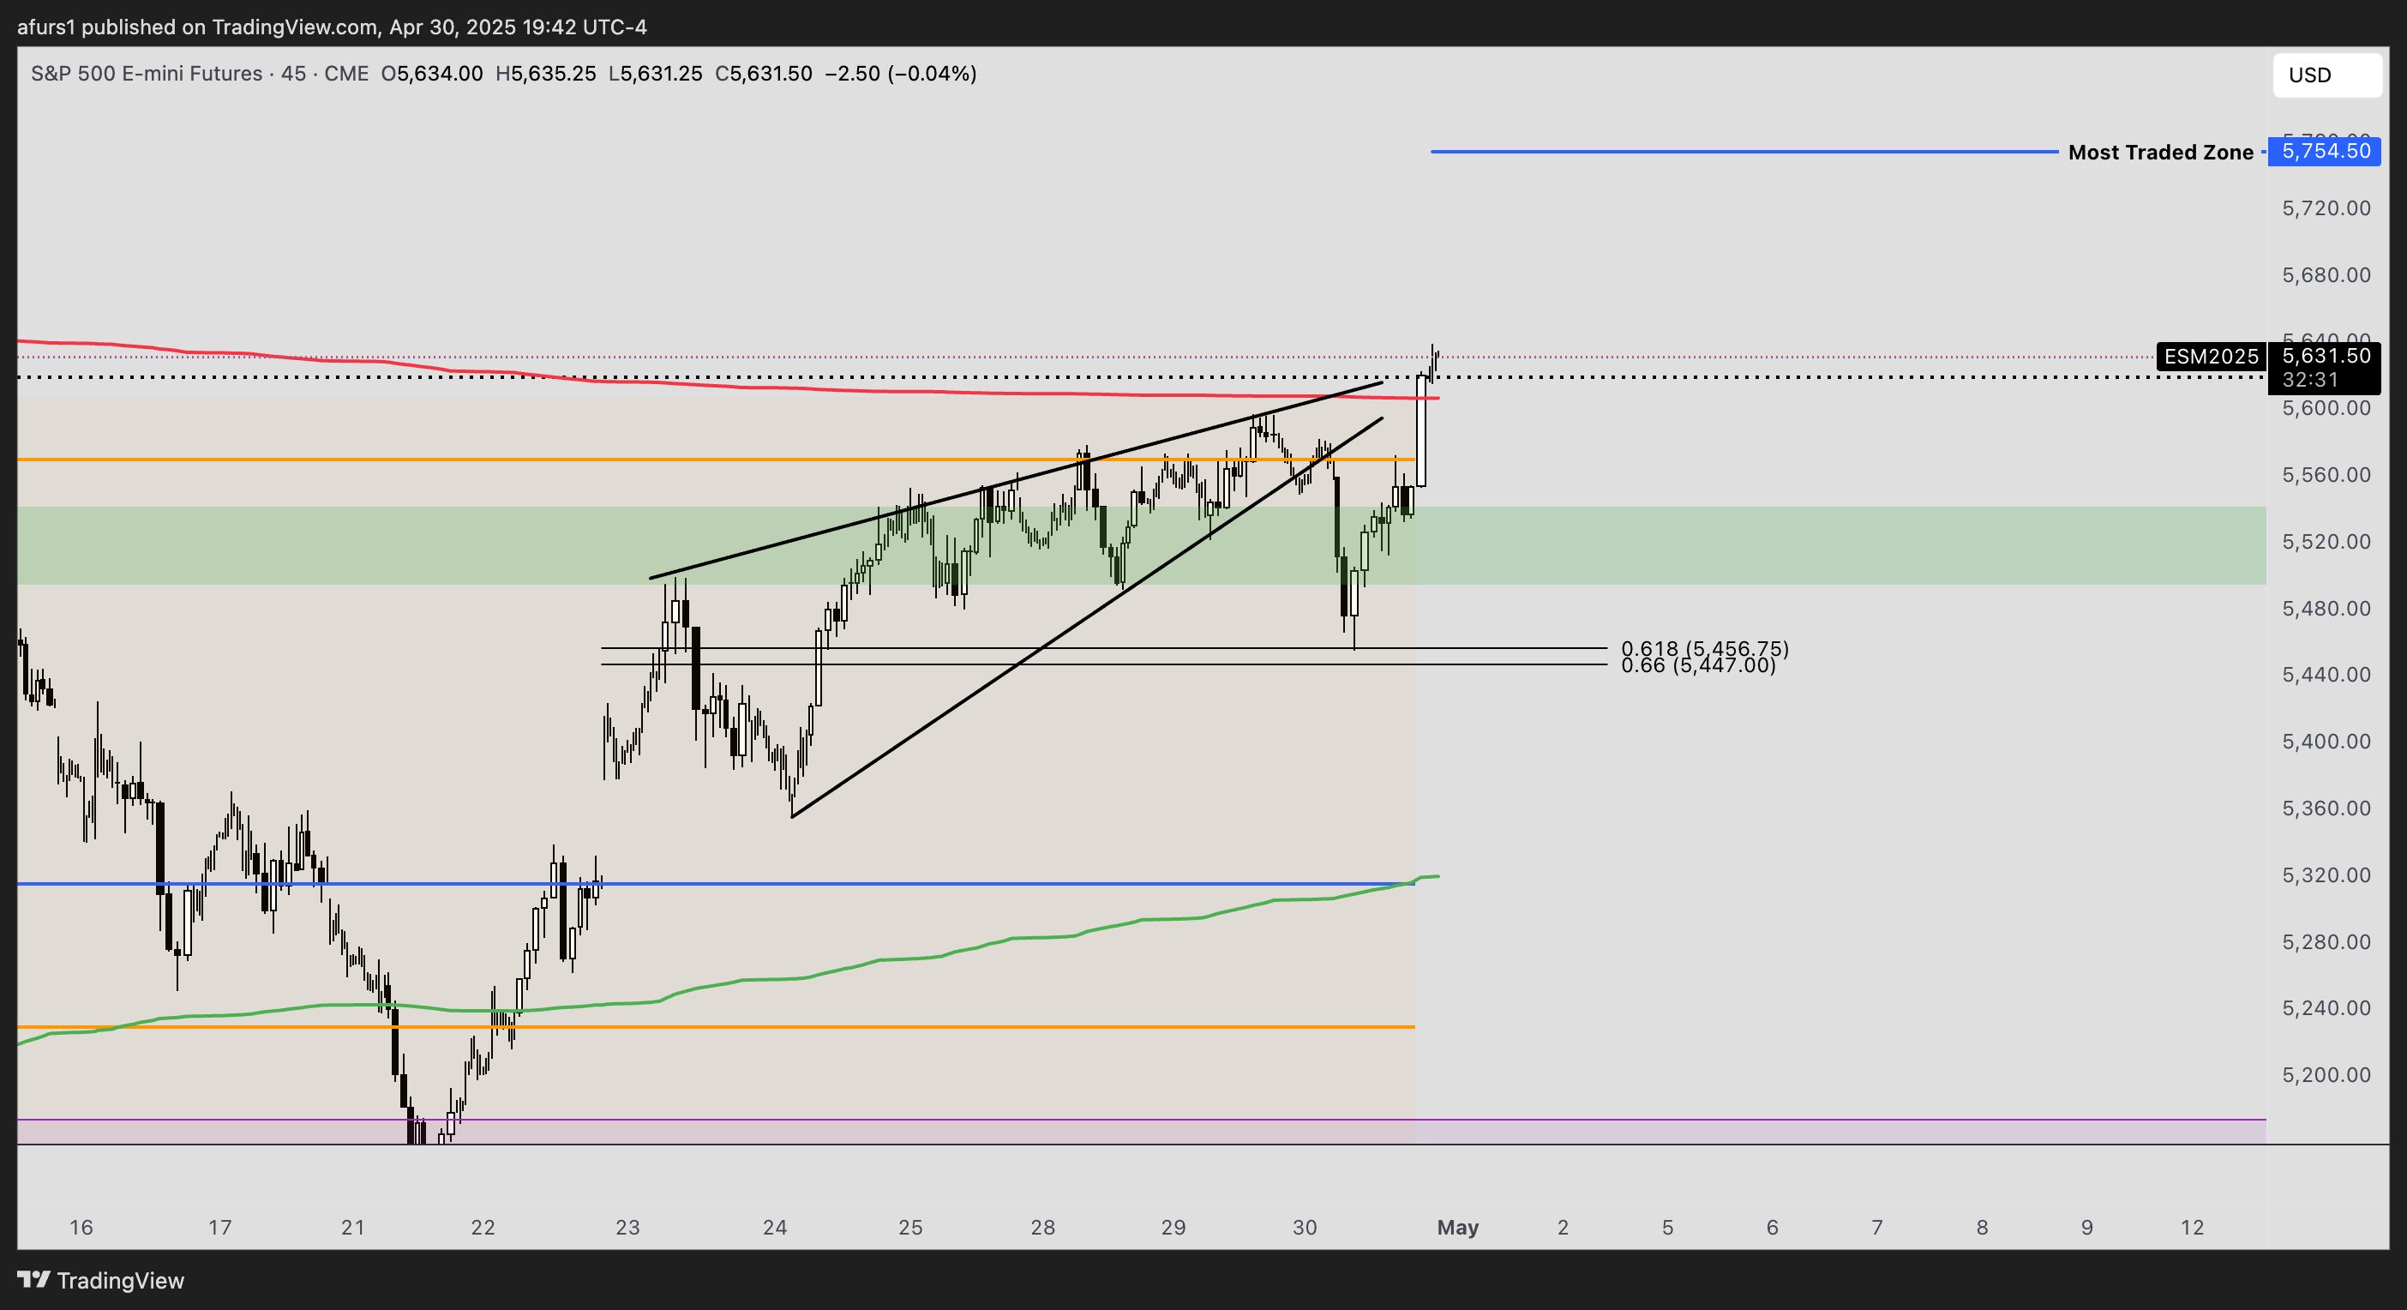Viewport: 2407px width, 1310px height.
Task: Click the high value H5,635.25
Action: (546, 74)
